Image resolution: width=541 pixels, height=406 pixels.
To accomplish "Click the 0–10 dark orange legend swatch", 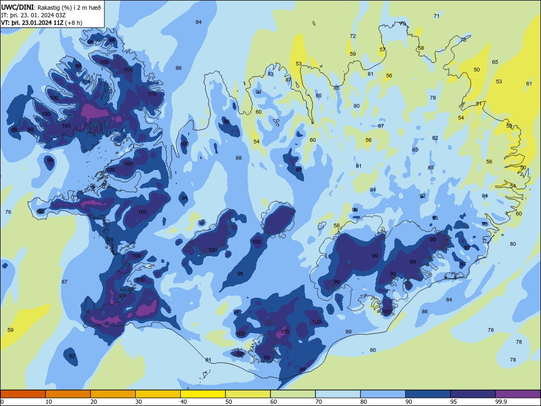I will point(23,394).
